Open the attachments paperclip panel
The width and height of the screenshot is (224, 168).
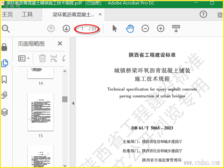coord(4,95)
